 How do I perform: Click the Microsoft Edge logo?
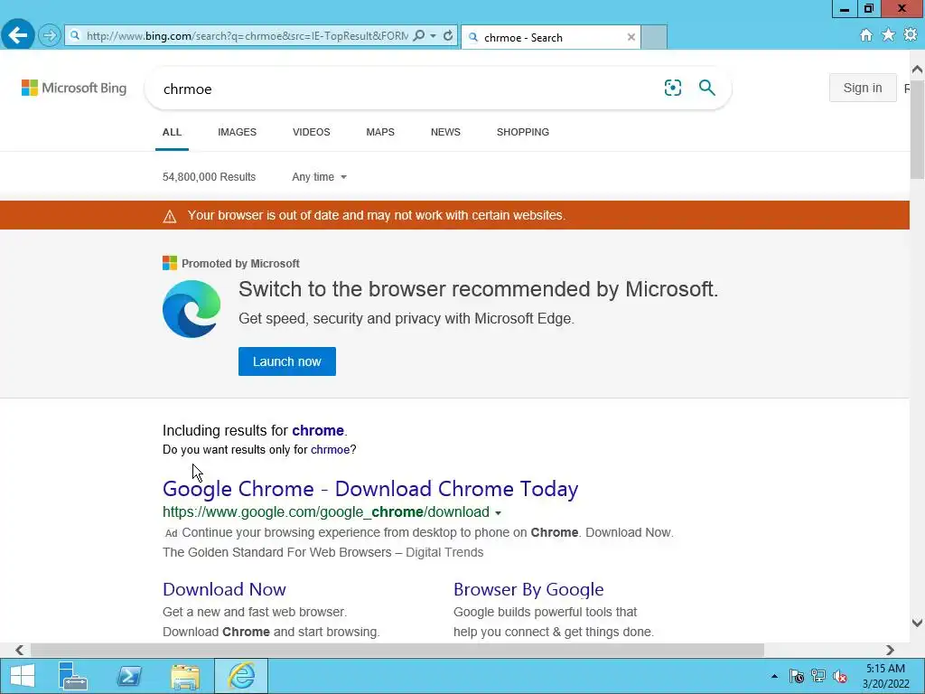(192, 309)
